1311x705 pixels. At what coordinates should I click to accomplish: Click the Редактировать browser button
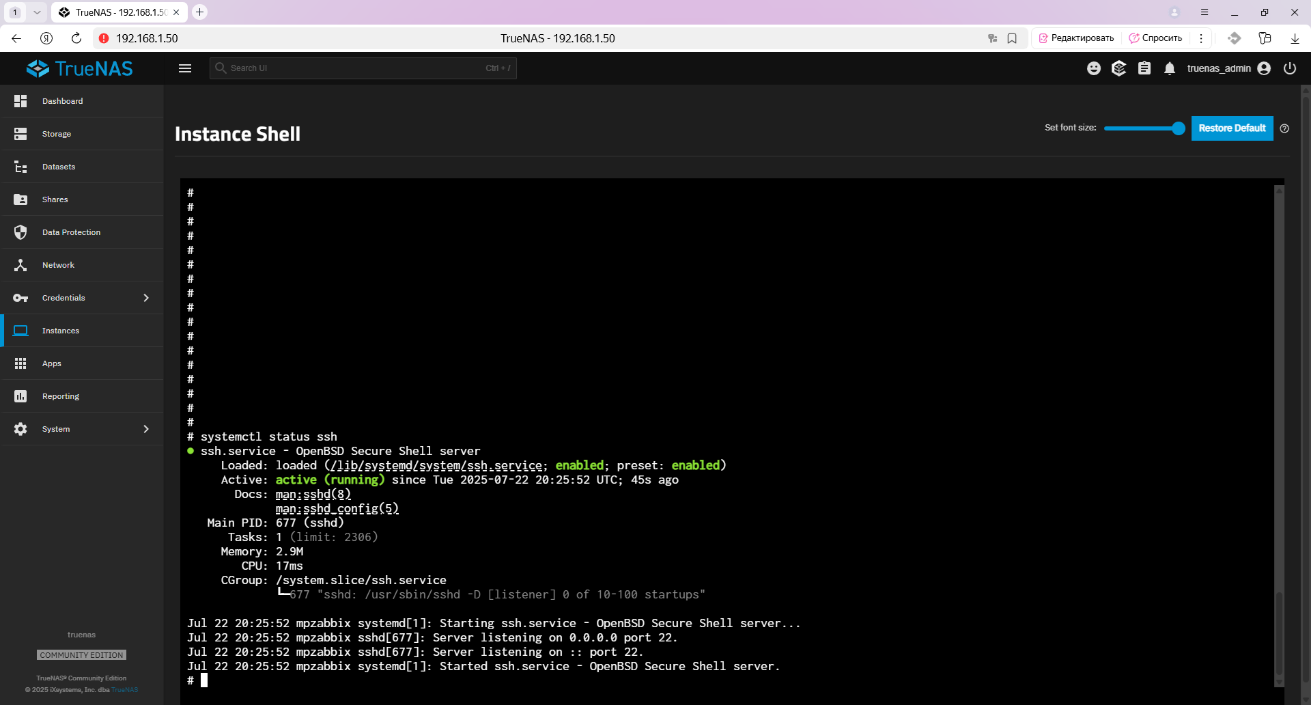(x=1076, y=38)
